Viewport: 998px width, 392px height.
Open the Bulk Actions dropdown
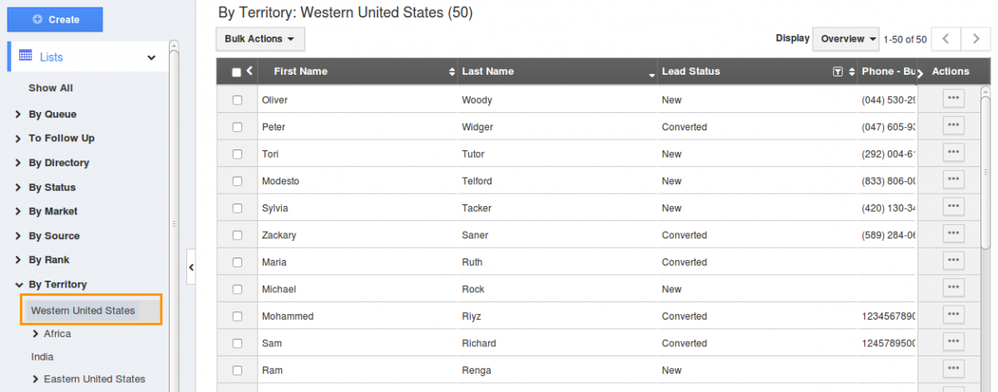(x=260, y=39)
